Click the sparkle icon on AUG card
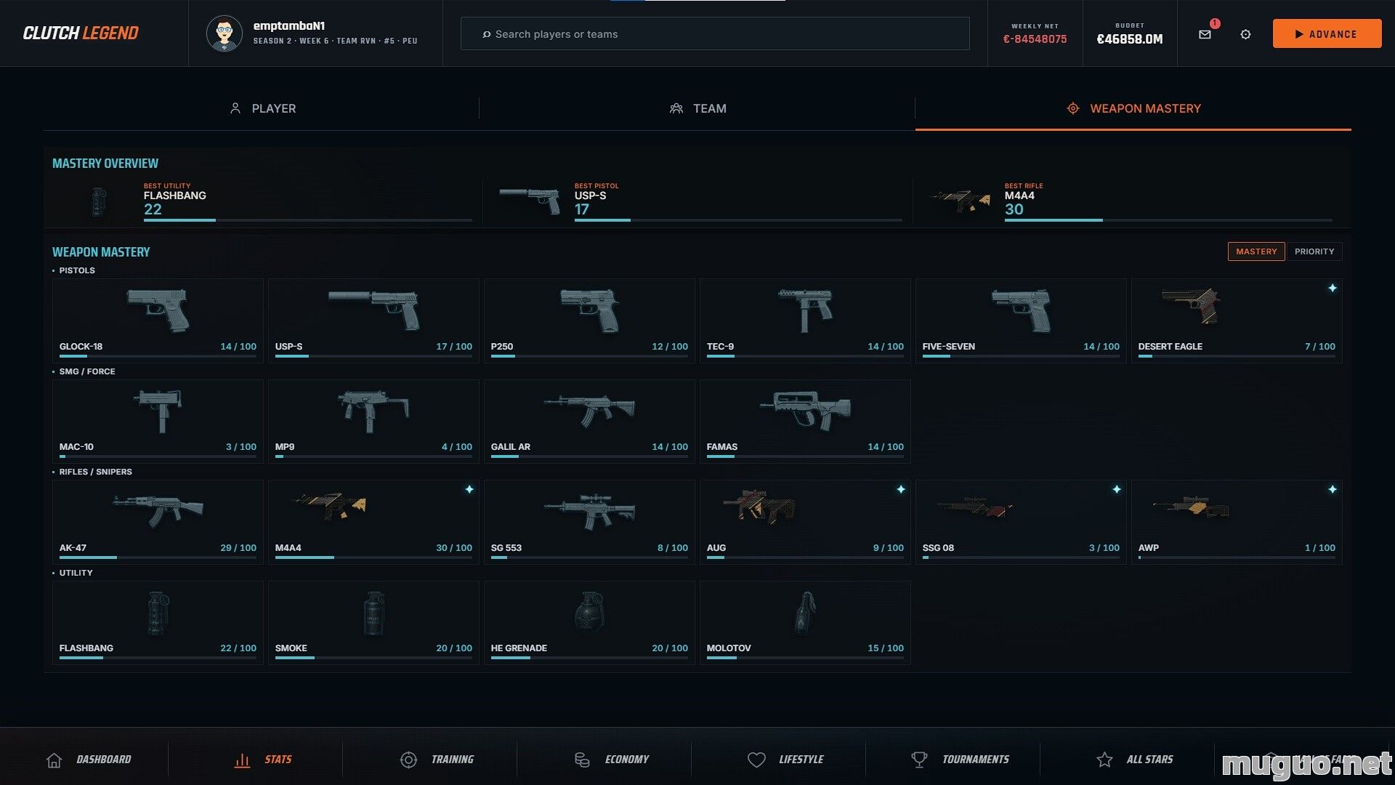The height and width of the screenshot is (785, 1395). coord(901,489)
